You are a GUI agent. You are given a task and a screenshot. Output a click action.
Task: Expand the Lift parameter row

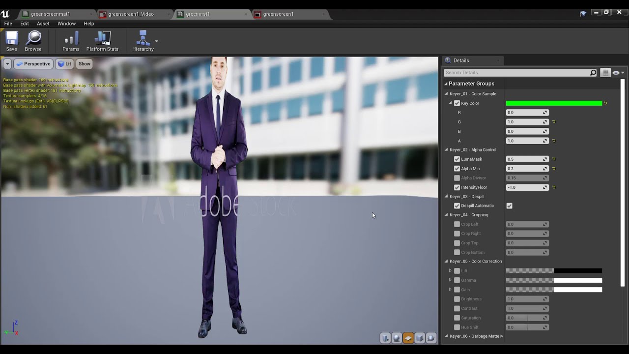tap(450, 271)
